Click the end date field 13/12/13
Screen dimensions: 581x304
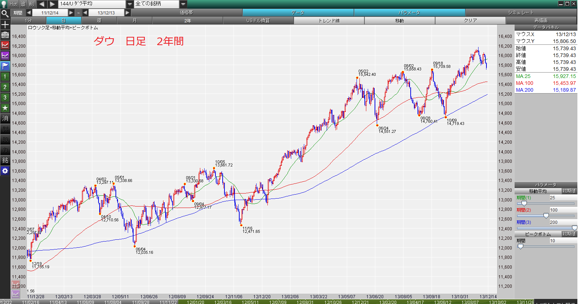pos(106,13)
